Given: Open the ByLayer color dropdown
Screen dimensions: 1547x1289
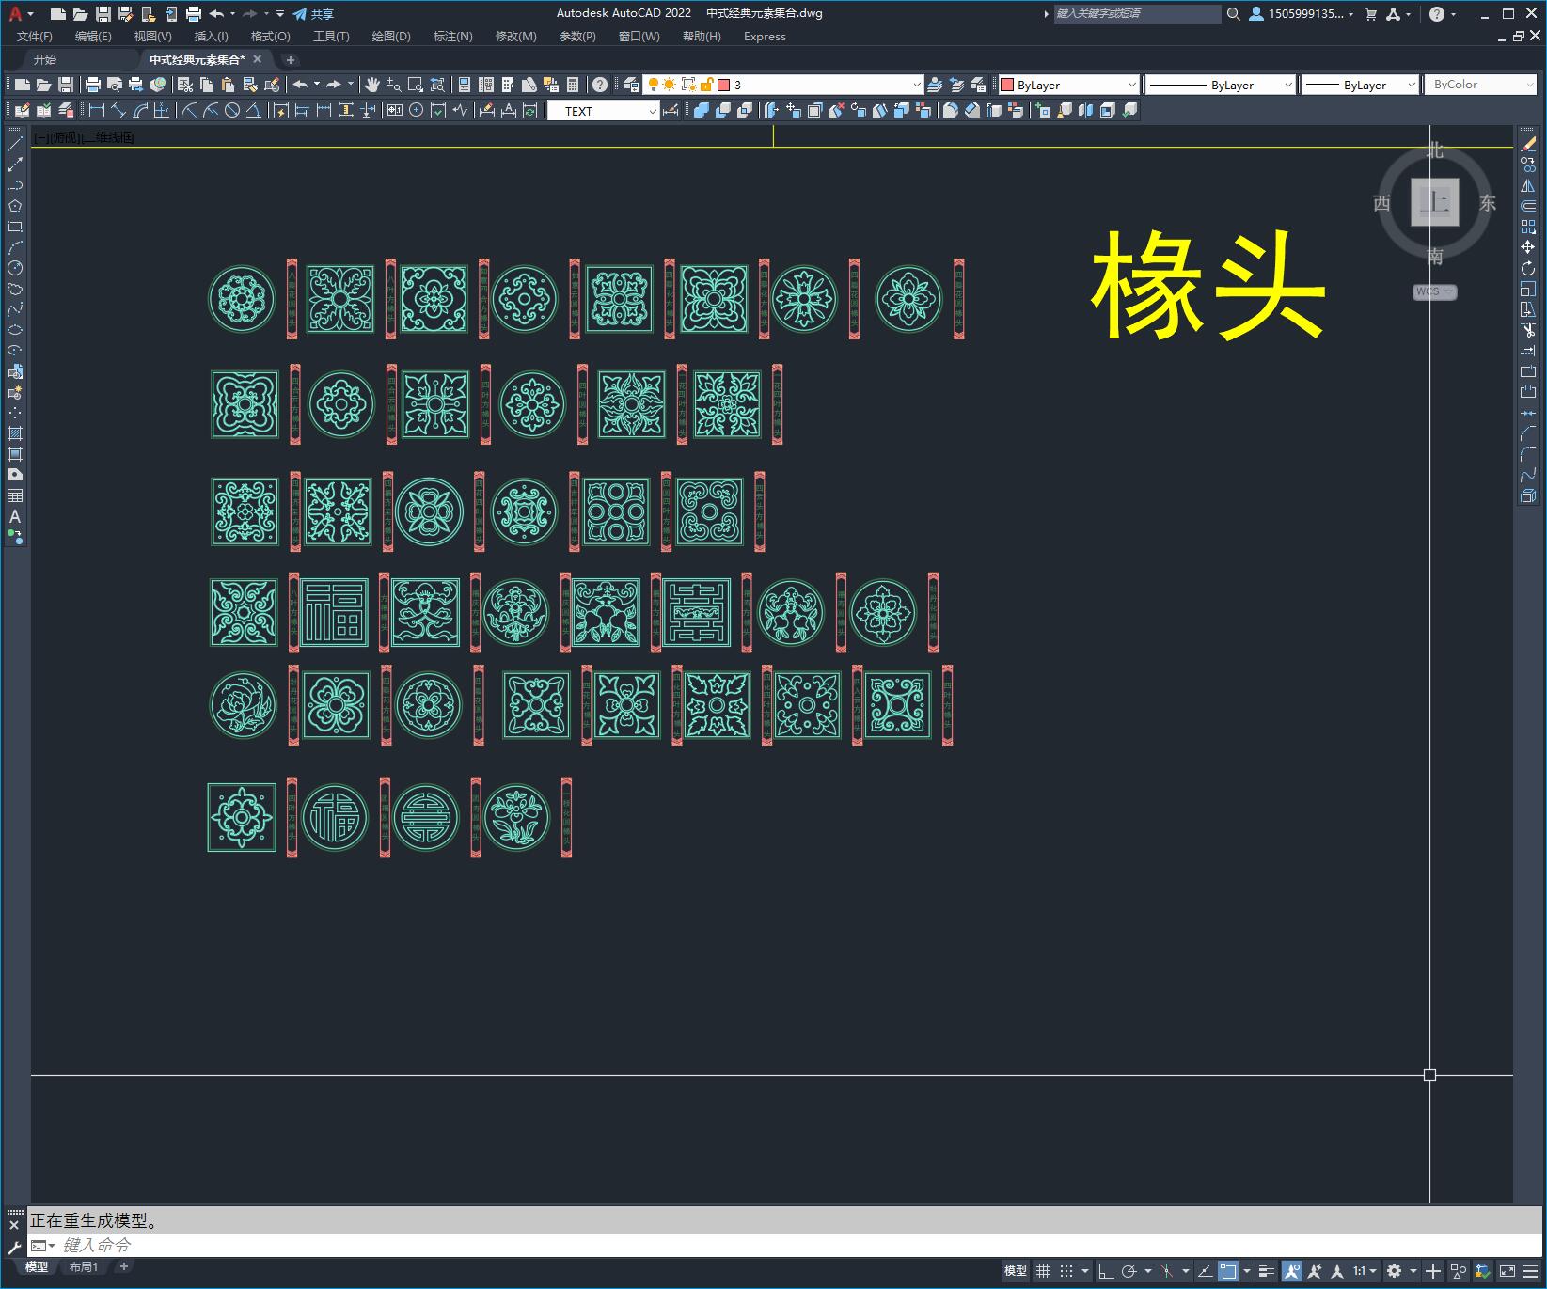Looking at the screenshot, I should (1068, 85).
